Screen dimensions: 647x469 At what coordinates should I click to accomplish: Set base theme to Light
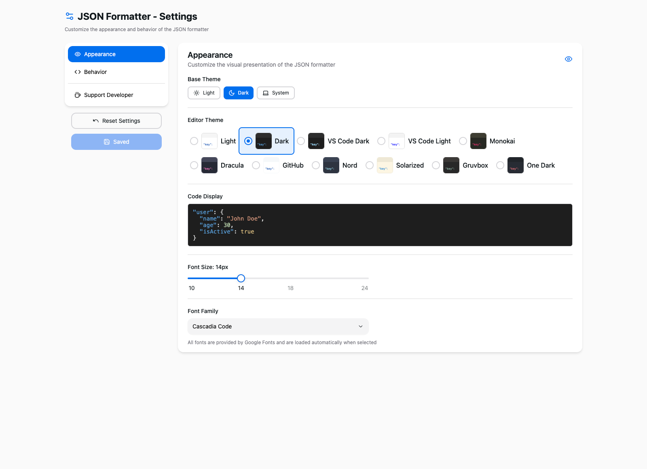[204, 93]
